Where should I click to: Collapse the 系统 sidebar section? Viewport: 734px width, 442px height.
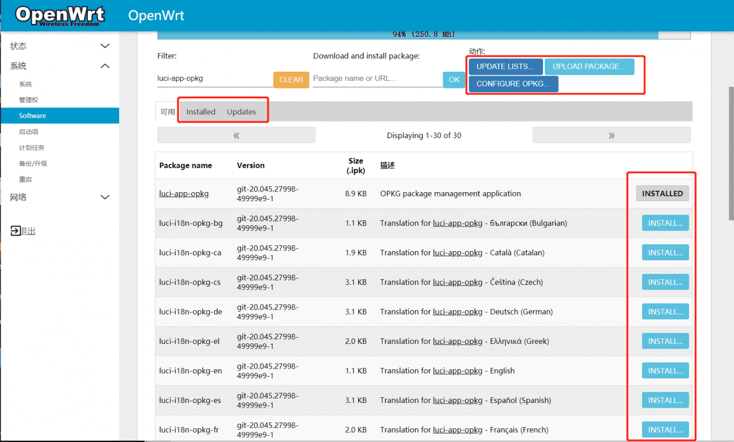pos(59,65)
